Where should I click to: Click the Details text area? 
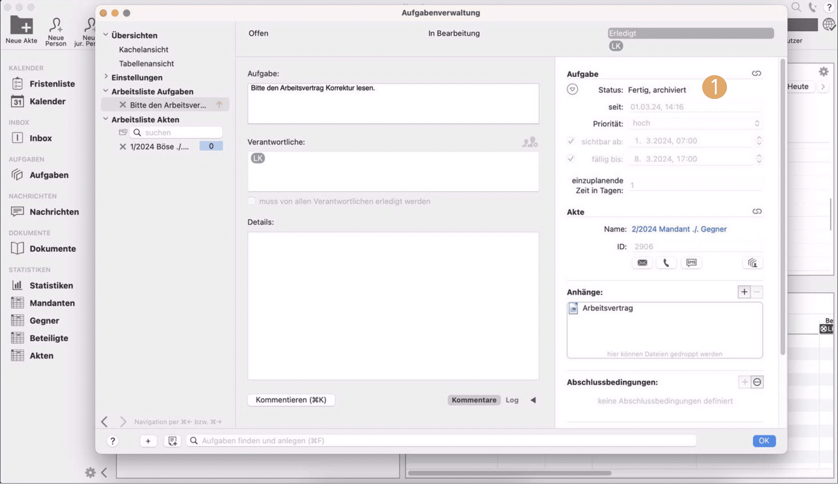(393, 306)
